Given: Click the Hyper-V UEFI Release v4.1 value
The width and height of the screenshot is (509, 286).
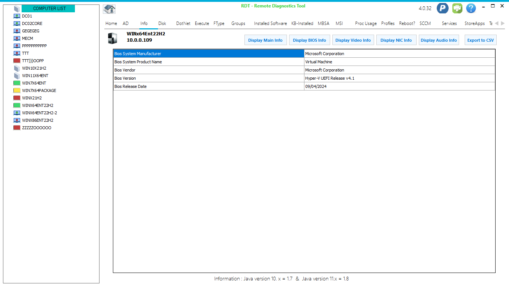Looking at the screenshot, I should pyautogui.click(x=399, y=78).
